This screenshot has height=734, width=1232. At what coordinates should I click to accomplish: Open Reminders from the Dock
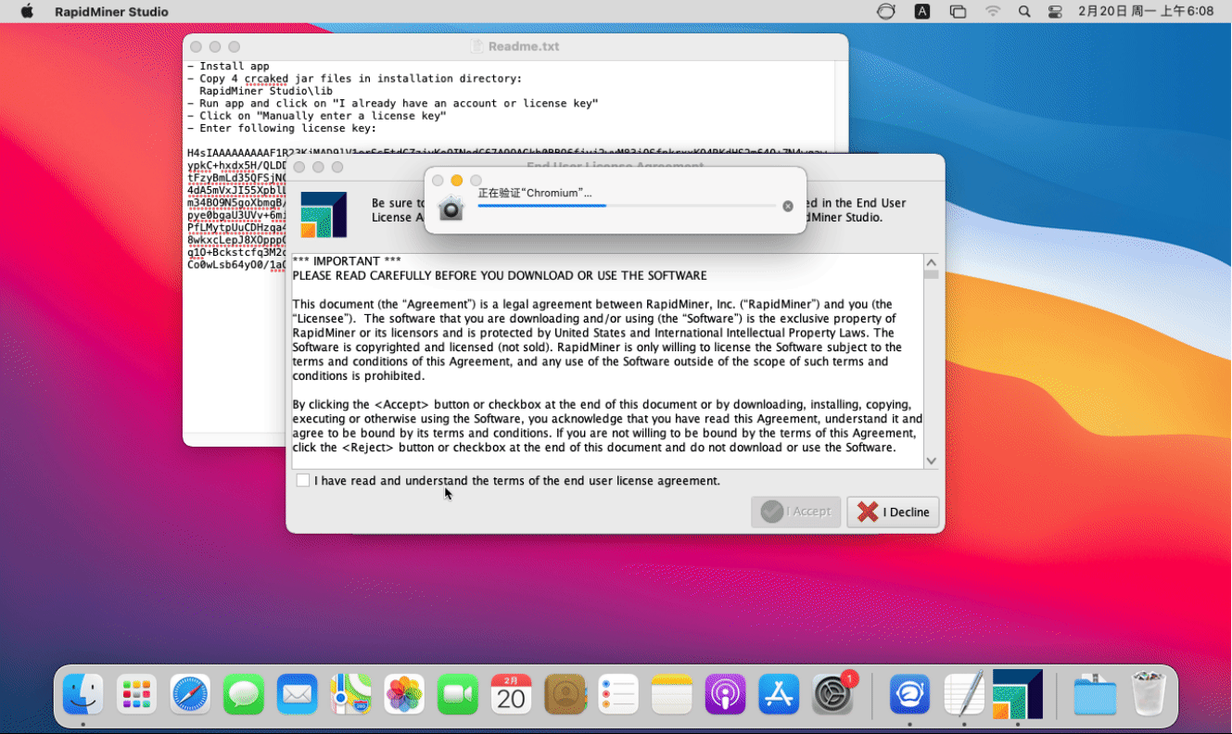(618, 694)
